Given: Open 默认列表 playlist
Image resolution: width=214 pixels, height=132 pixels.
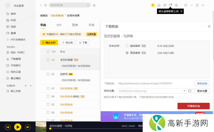Looking at the screenshot, I should (x=14, y=91).
